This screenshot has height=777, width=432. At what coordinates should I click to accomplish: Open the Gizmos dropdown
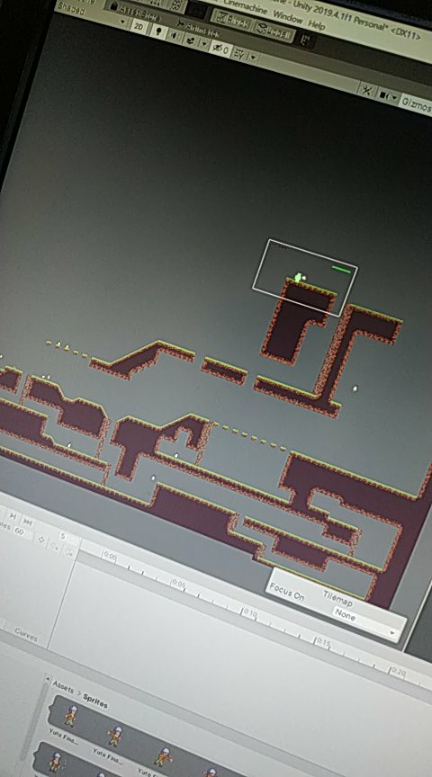coord(416,103)
